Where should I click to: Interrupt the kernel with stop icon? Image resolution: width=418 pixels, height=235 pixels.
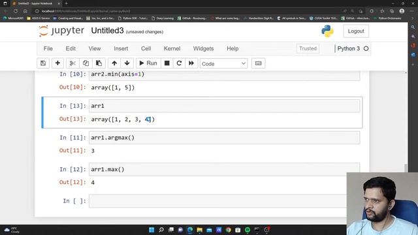(x=167, y=63)
